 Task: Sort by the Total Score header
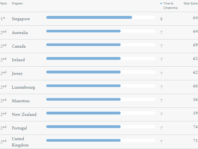point(190,3)
